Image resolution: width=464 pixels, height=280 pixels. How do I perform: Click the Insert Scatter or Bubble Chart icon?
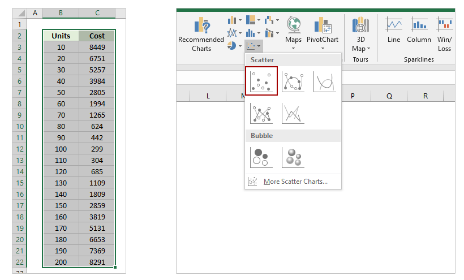254,46
